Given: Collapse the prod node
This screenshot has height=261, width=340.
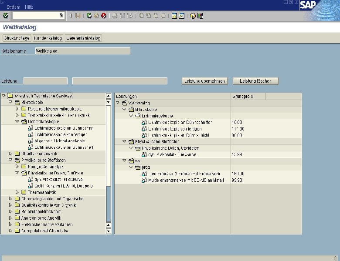Looking at the screenshot, I should (x=131, y=167).
